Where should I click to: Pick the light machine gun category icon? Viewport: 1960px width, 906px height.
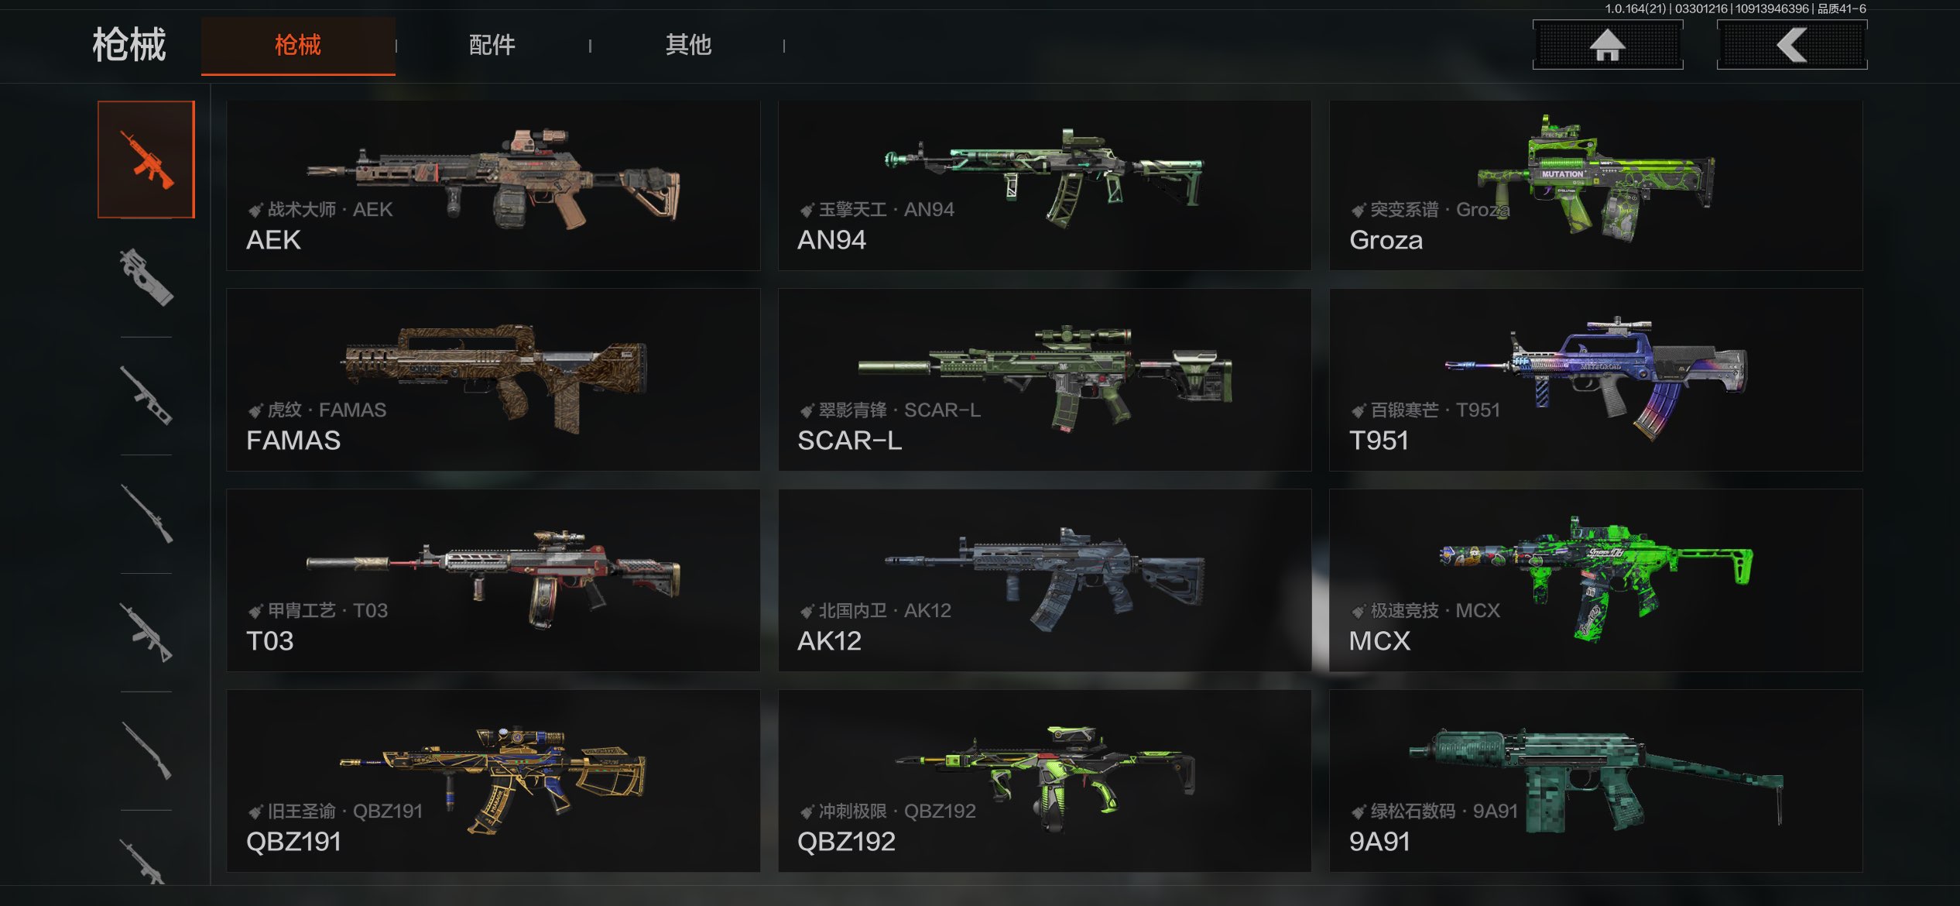click(x=146, y=632)
